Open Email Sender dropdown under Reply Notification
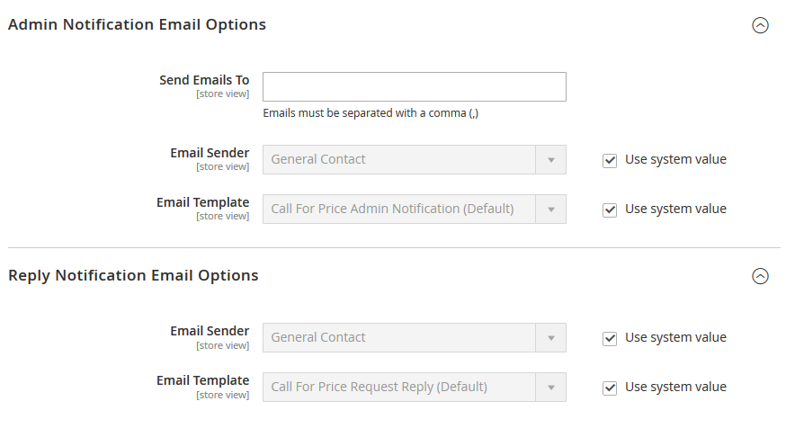The height and width of the screenshot is (437, 786). (414, 338)
